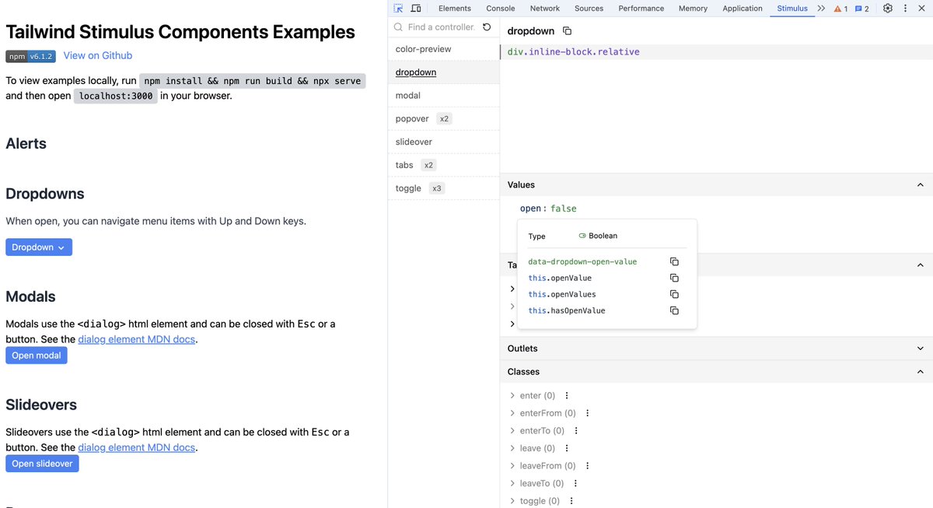Activate the DevTools inspect element picker icon
This screenshot has height=508, width=933.
pos(398,9)
